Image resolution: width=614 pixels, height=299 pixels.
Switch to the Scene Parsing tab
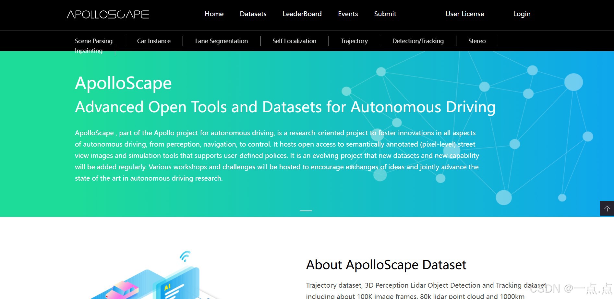pyautogui.click(x=94, y=41)
